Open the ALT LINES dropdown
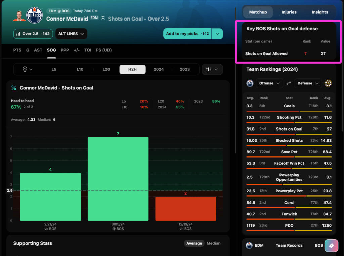The image size is (344, 256). pos(71,34)
